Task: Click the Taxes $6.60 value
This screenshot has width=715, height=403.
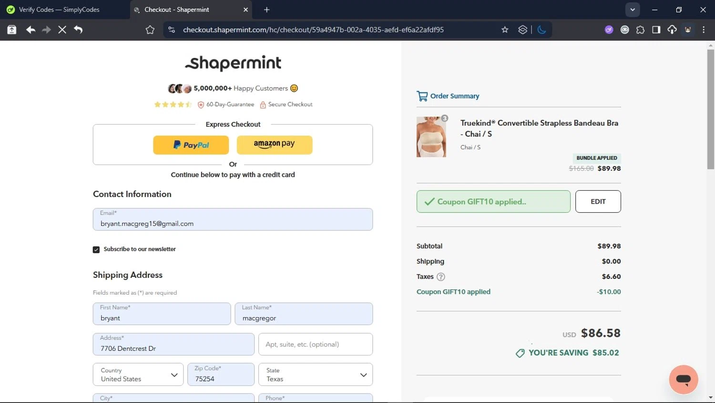Action: tap(611, 276)
